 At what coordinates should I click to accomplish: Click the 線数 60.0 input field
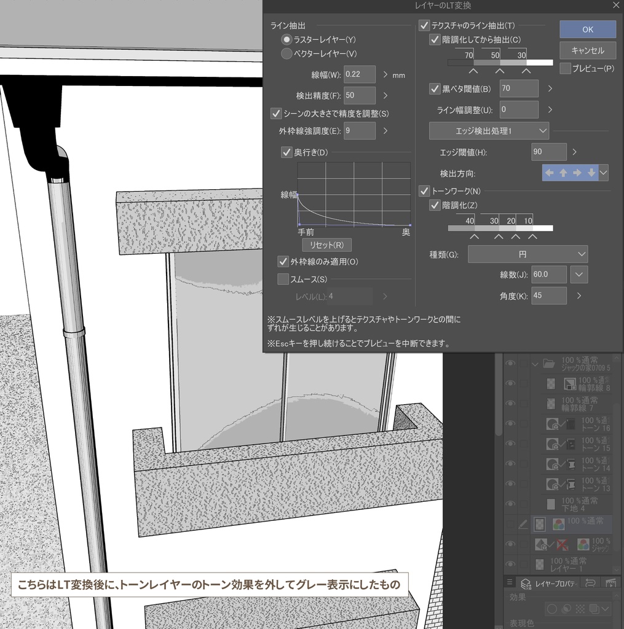[549, 275]
